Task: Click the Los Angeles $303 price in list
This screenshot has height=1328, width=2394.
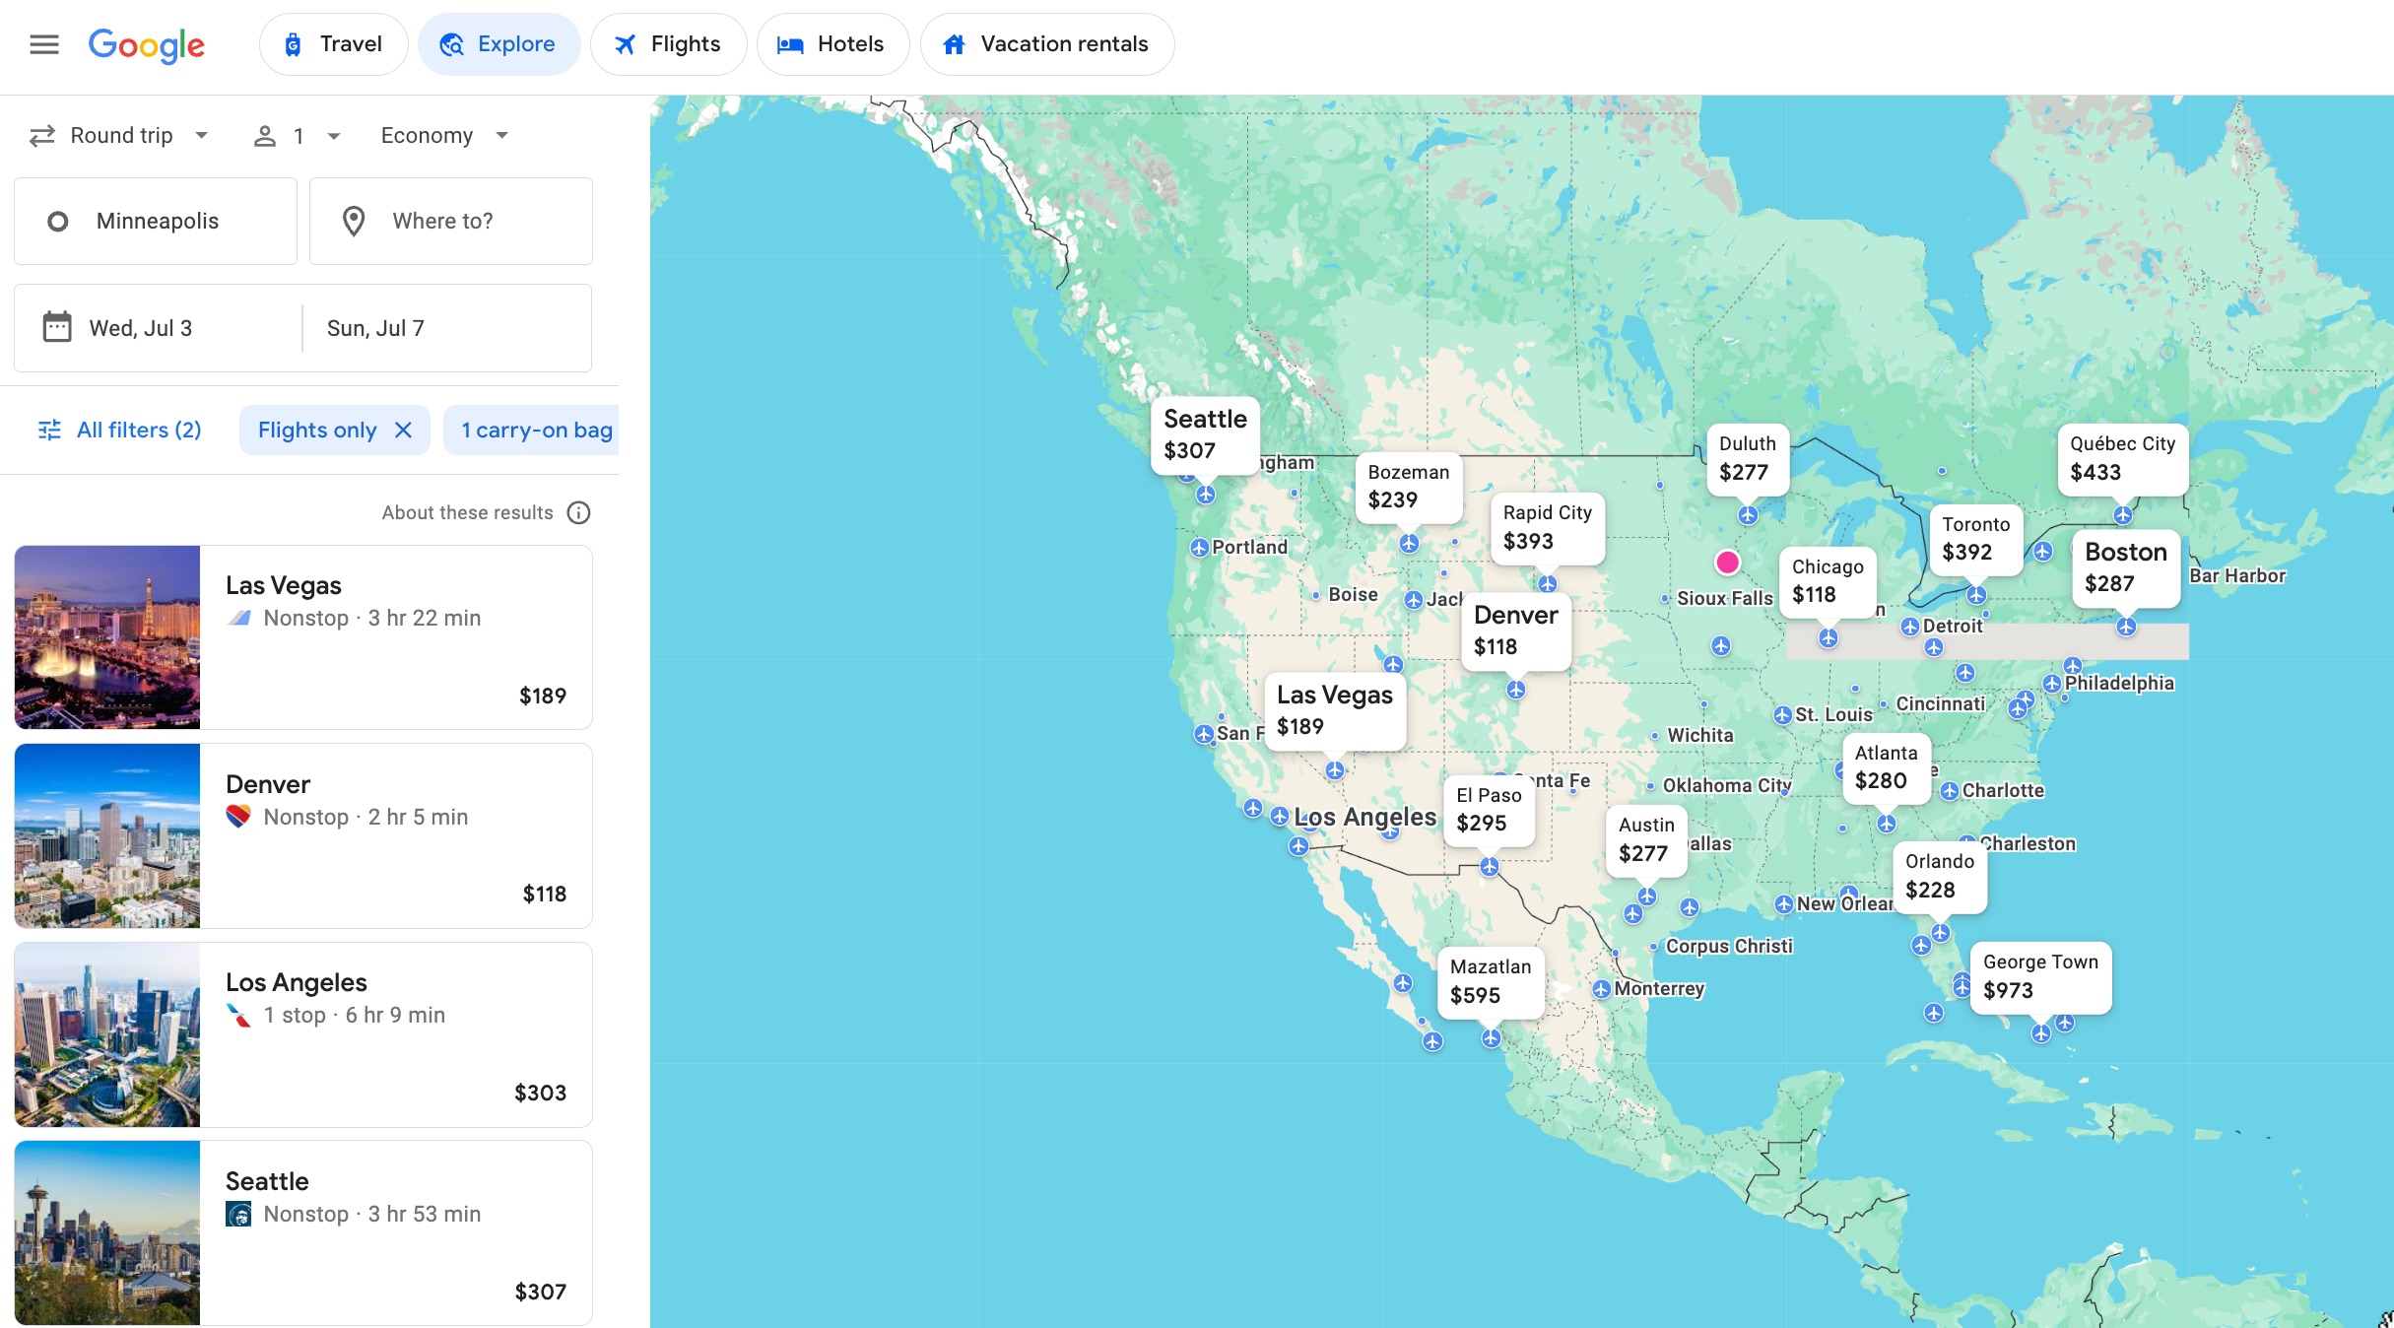Action: (x=540, y=1093)
